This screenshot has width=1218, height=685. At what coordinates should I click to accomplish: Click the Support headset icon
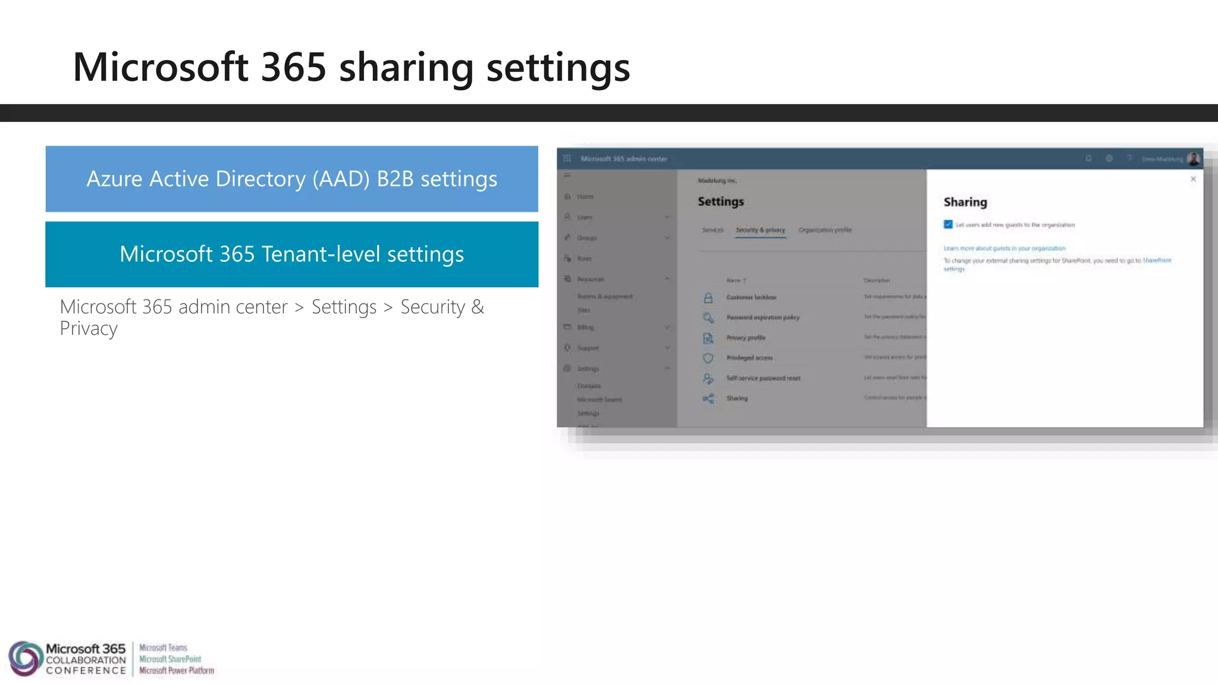click(x=567, y=348)
